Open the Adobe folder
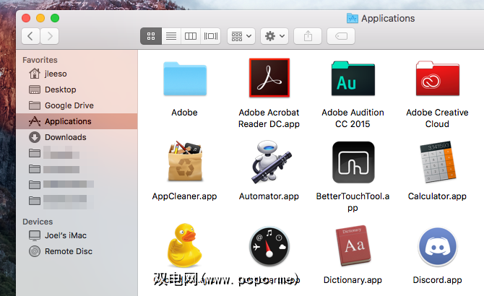 point(185,79)
